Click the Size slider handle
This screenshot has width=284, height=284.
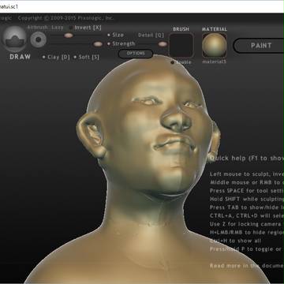(69, 35)
